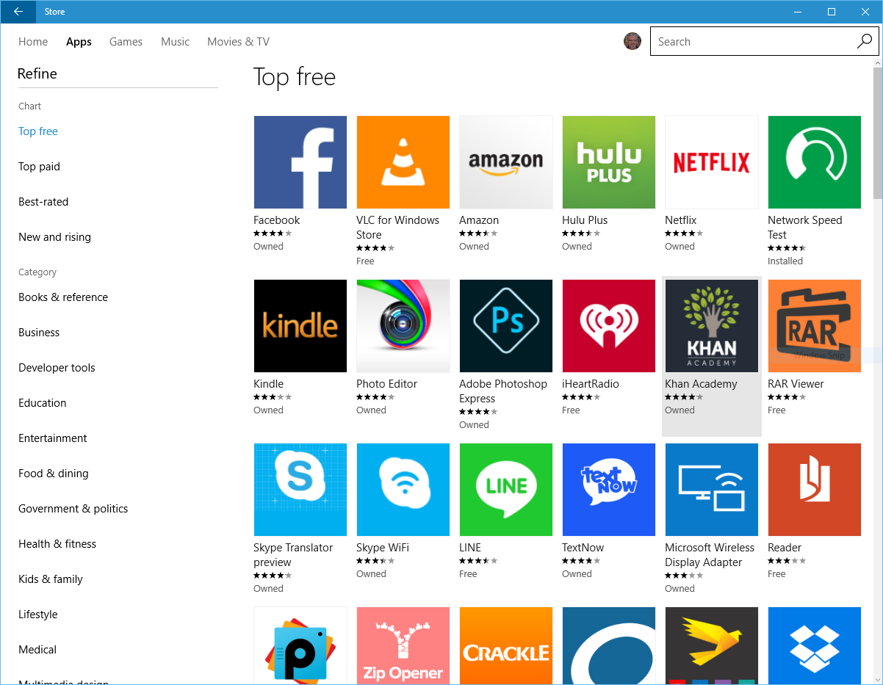
Task: Open the RAR Viewer app icon
Action: (x=814, y=326)
